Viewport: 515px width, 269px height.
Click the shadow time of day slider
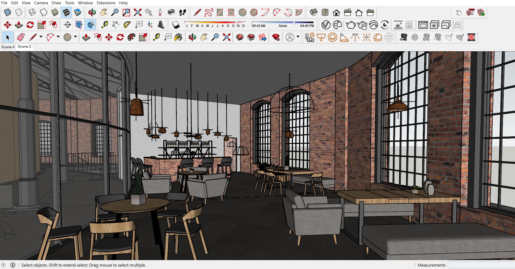(x=282, y=23)
